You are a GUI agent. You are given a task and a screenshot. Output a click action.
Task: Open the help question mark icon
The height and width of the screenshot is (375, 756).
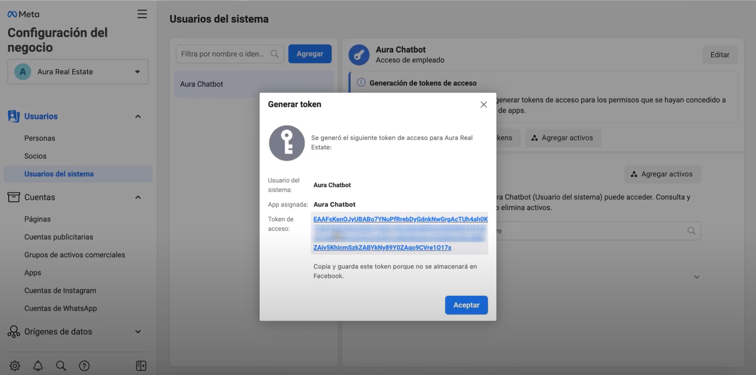tap(84, 366)
